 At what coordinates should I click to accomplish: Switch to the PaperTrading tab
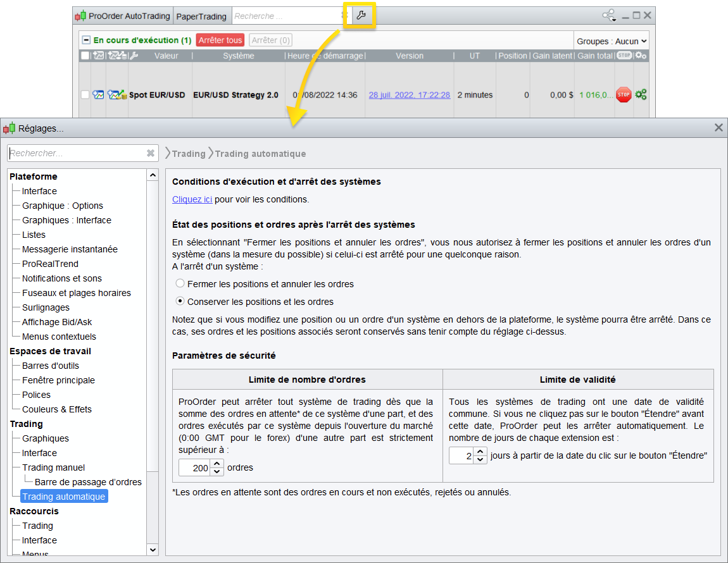201,16
